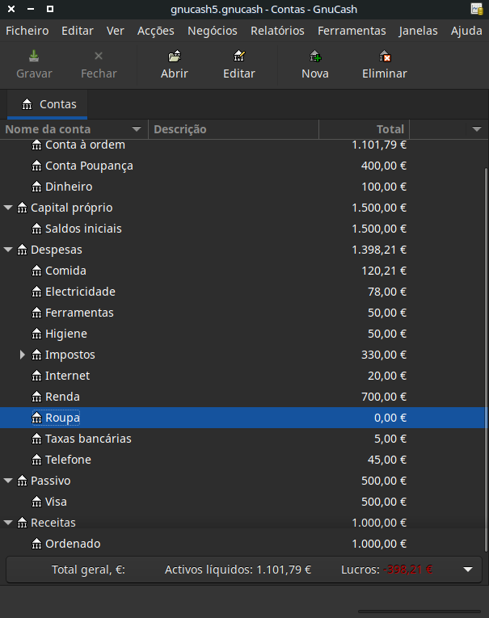Expand the Impostos sub-accounts
The image size is (489, 618).
point(23,355)
